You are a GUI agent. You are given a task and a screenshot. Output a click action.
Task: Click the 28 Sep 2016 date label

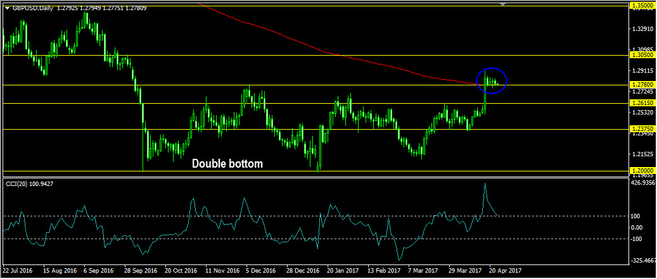139,270
